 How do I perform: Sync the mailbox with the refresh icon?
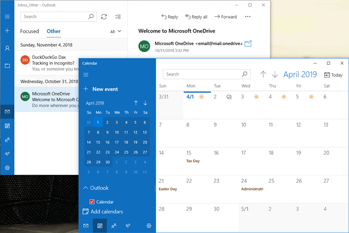104,17
